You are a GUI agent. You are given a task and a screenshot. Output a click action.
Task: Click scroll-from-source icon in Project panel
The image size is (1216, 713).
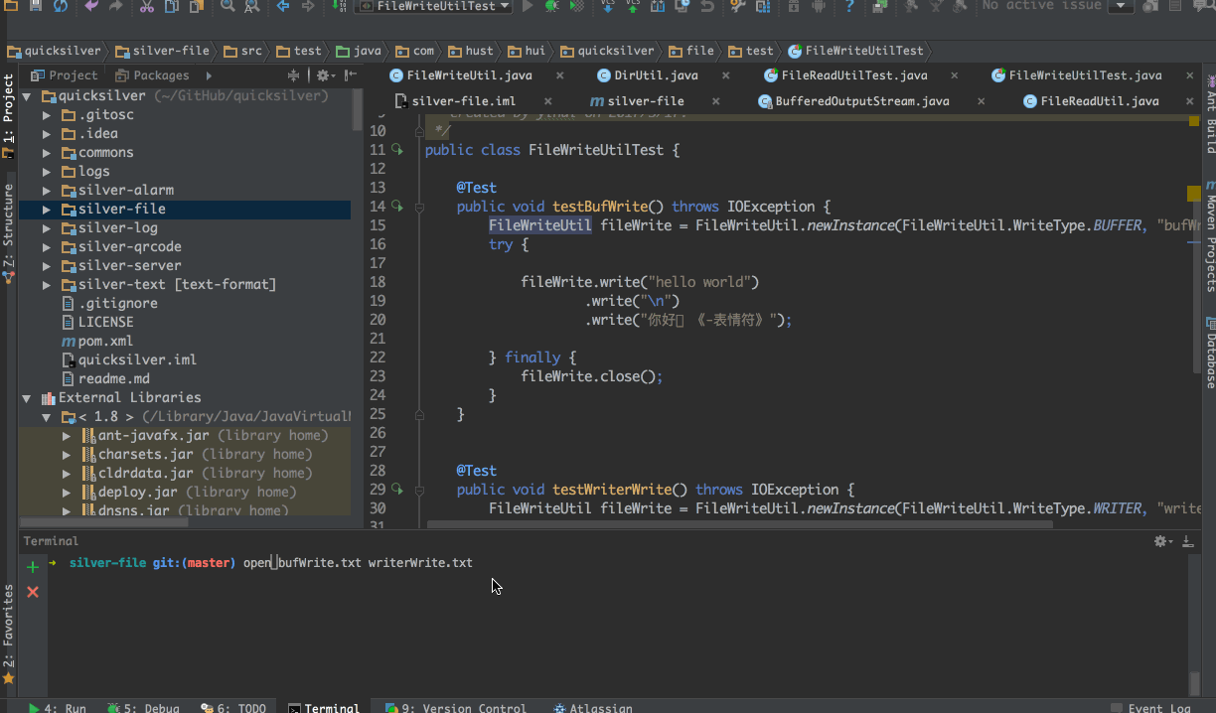(294, 75)
